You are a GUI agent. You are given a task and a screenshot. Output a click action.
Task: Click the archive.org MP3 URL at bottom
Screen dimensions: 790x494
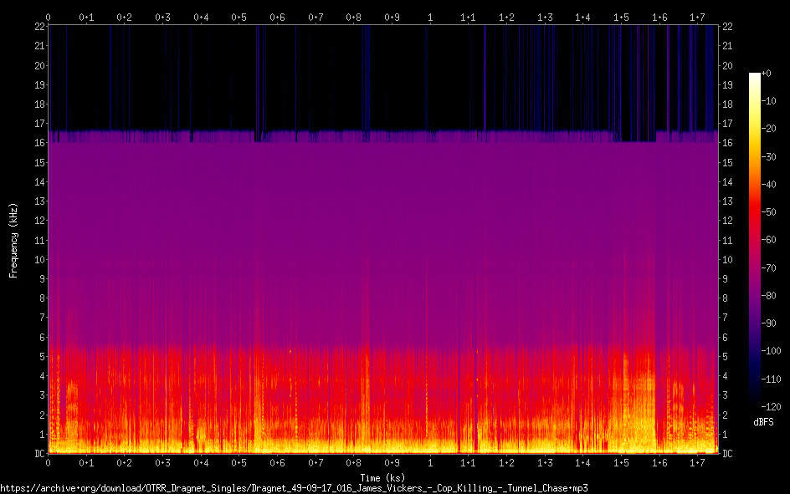[x=294, y=487]
